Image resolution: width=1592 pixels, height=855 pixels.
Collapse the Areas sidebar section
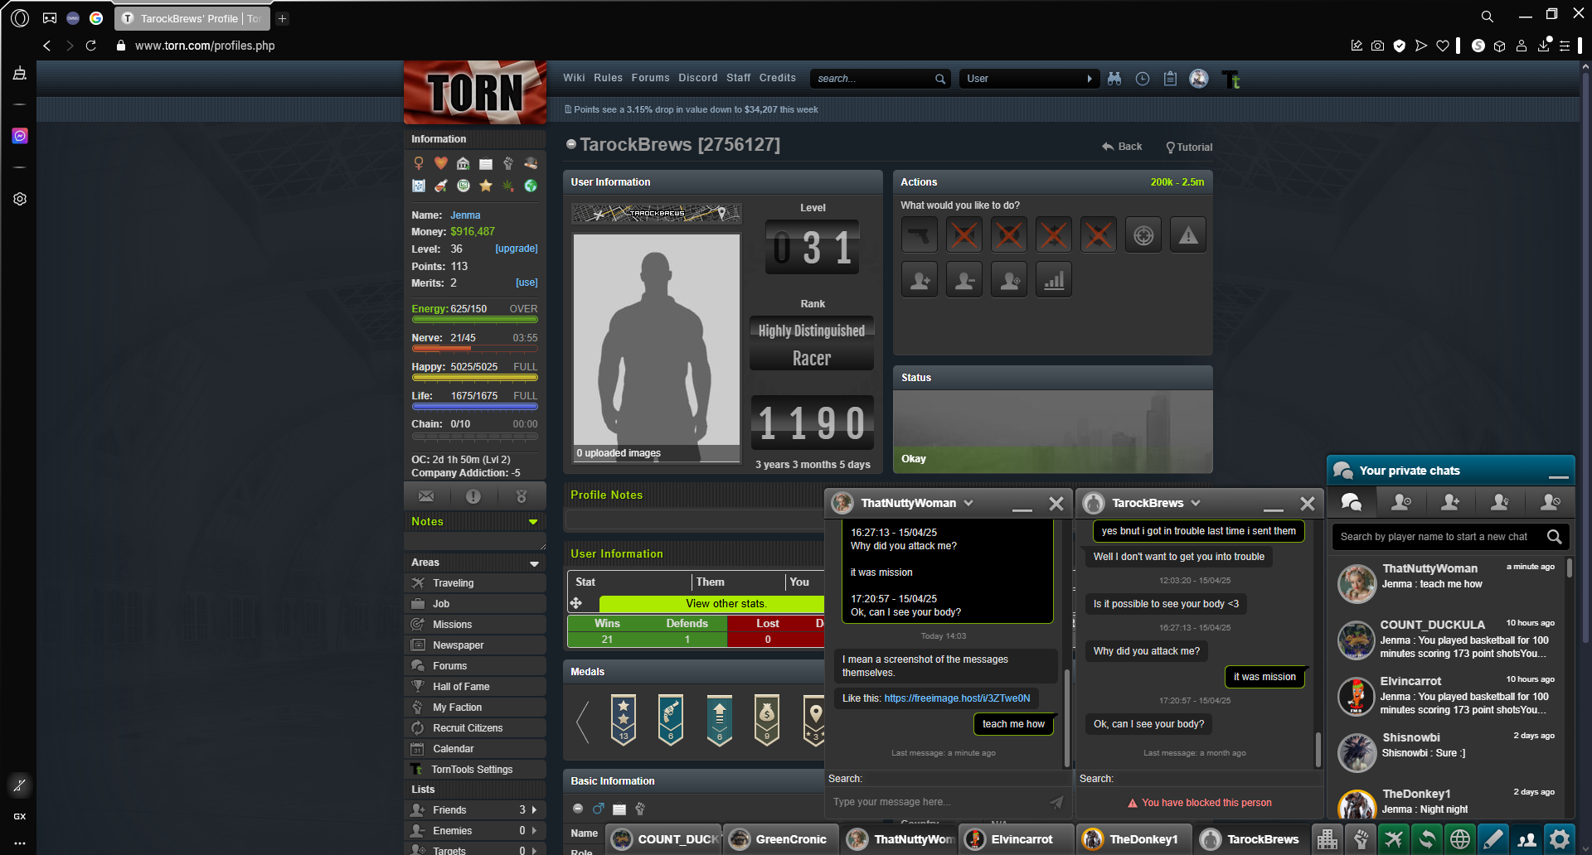534,563
